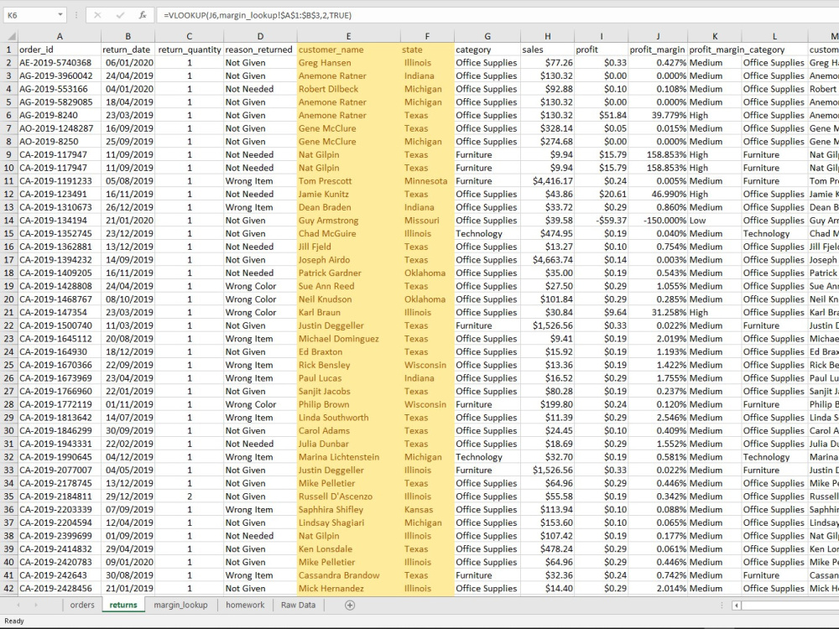Click customer Saphhira Shifley

point(348,509)
